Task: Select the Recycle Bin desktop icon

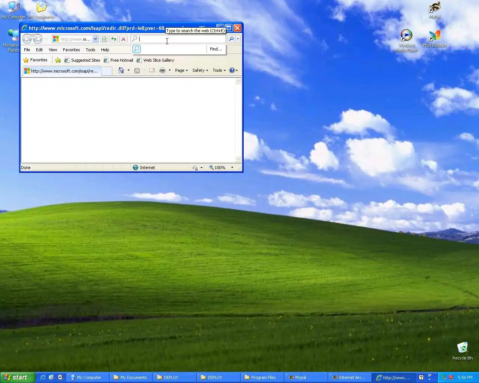Action: pos(463,351)
